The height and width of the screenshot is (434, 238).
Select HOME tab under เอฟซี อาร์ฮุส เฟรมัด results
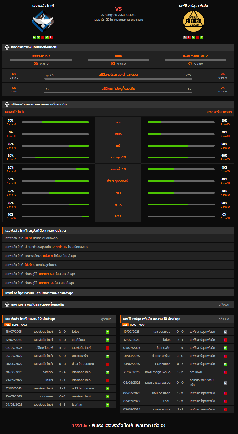click(133, 325)
